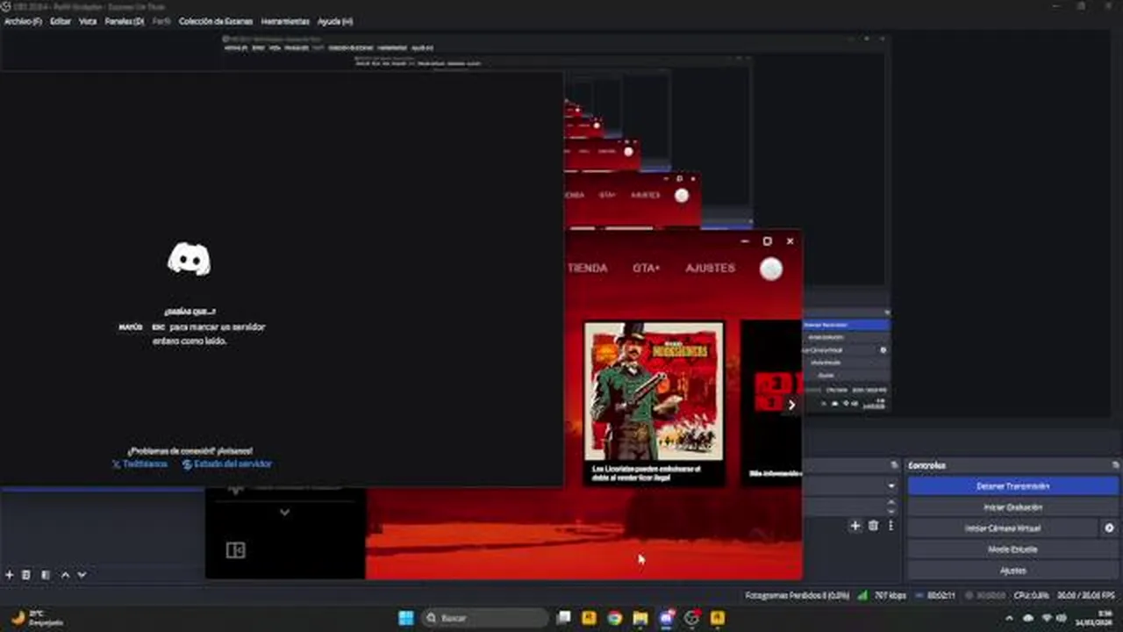This screenshot has width=1123, height=632.
Task: Open virtual camera settings gear
Action: 1109,528
